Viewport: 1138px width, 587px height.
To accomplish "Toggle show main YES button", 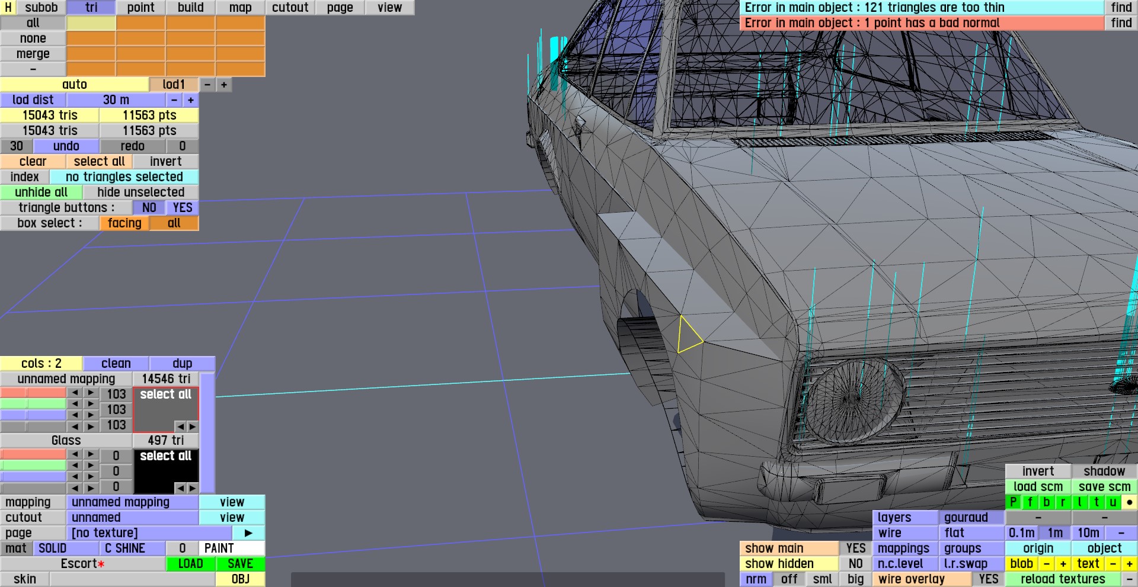I will point(856,548).
